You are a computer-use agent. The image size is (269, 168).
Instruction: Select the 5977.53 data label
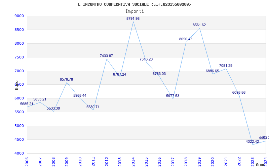point(172,96)
